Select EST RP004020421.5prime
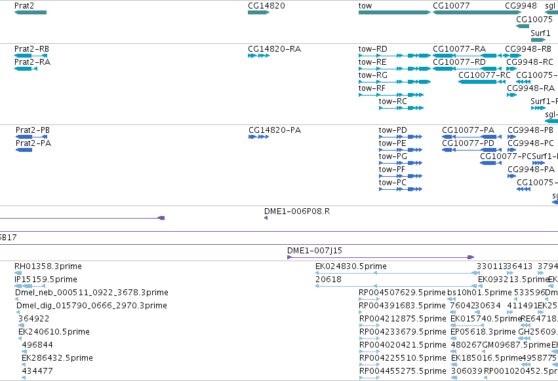The width and height of the screenshot is (558, 381). (x=369, y=352)
